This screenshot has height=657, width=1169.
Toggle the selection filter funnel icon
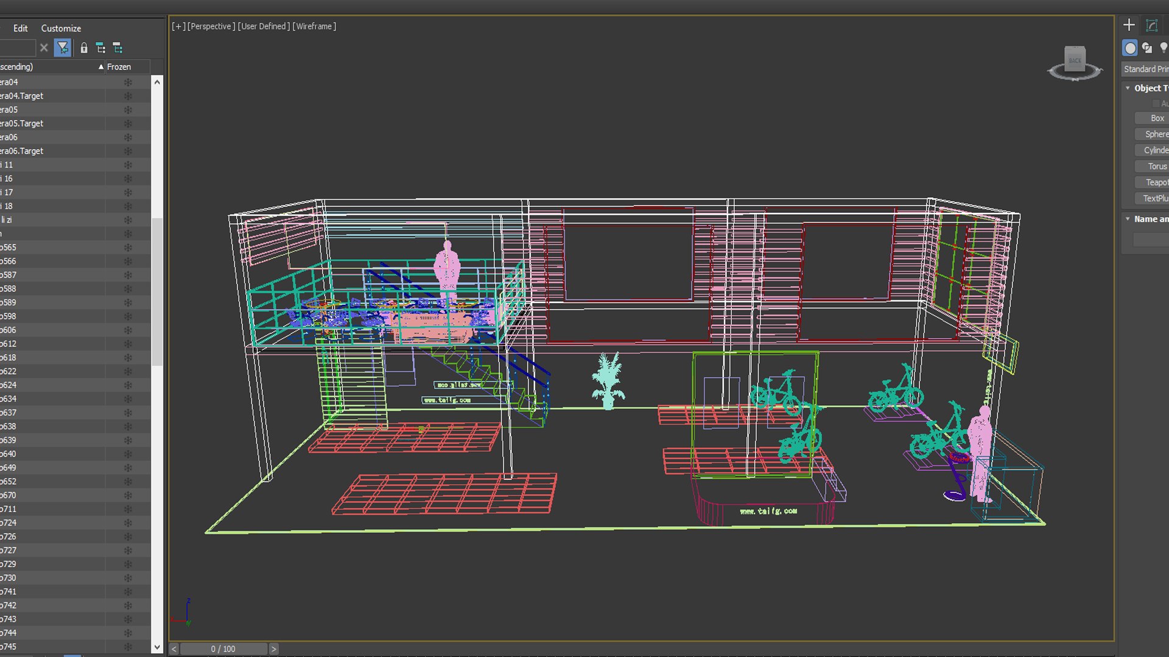pyautogui.click(x=62, y=47)
